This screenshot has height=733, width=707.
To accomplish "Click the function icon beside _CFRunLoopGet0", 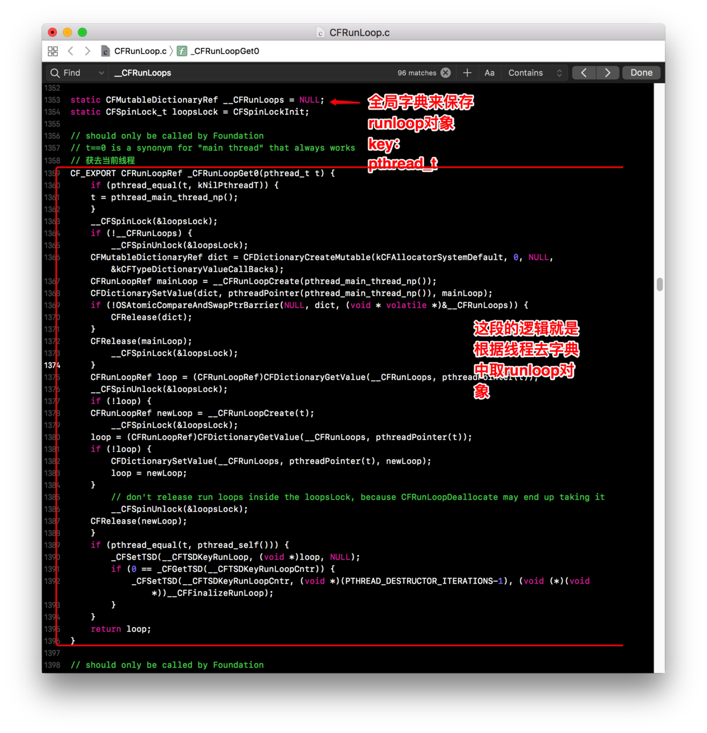I will (x=182, y=51).
